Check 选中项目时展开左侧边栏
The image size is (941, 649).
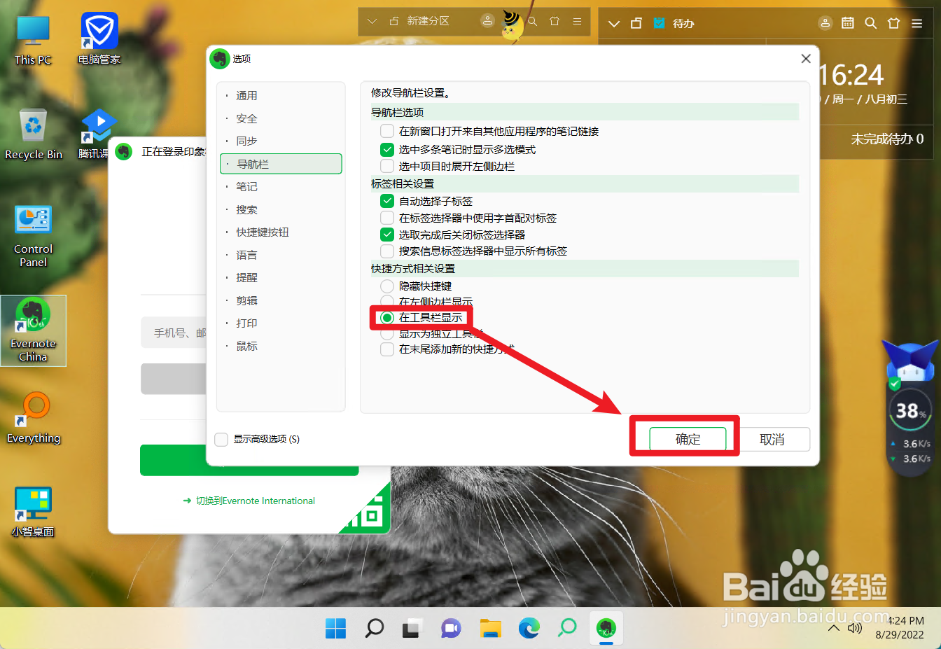387,166
